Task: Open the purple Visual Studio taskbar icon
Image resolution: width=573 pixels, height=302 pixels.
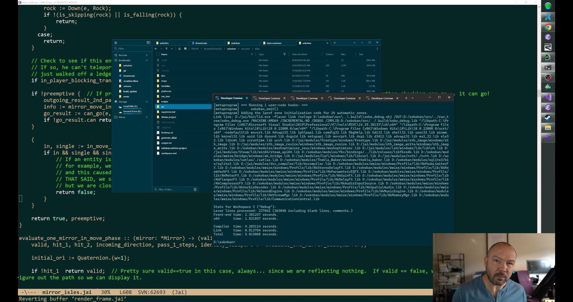Action: [548, 97]
